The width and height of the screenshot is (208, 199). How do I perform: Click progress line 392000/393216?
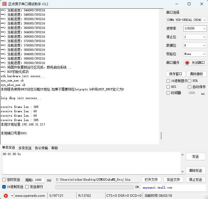point(23,63)
